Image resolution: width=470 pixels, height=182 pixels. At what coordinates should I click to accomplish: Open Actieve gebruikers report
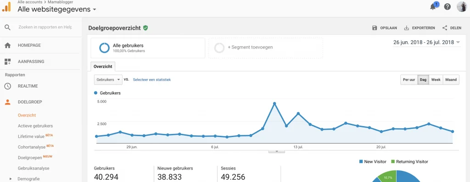click(x=35, y=126)
